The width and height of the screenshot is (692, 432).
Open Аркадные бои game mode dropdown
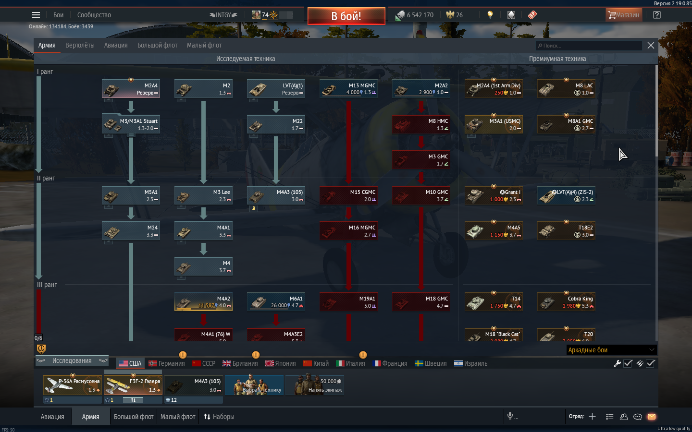click(611, 350)
